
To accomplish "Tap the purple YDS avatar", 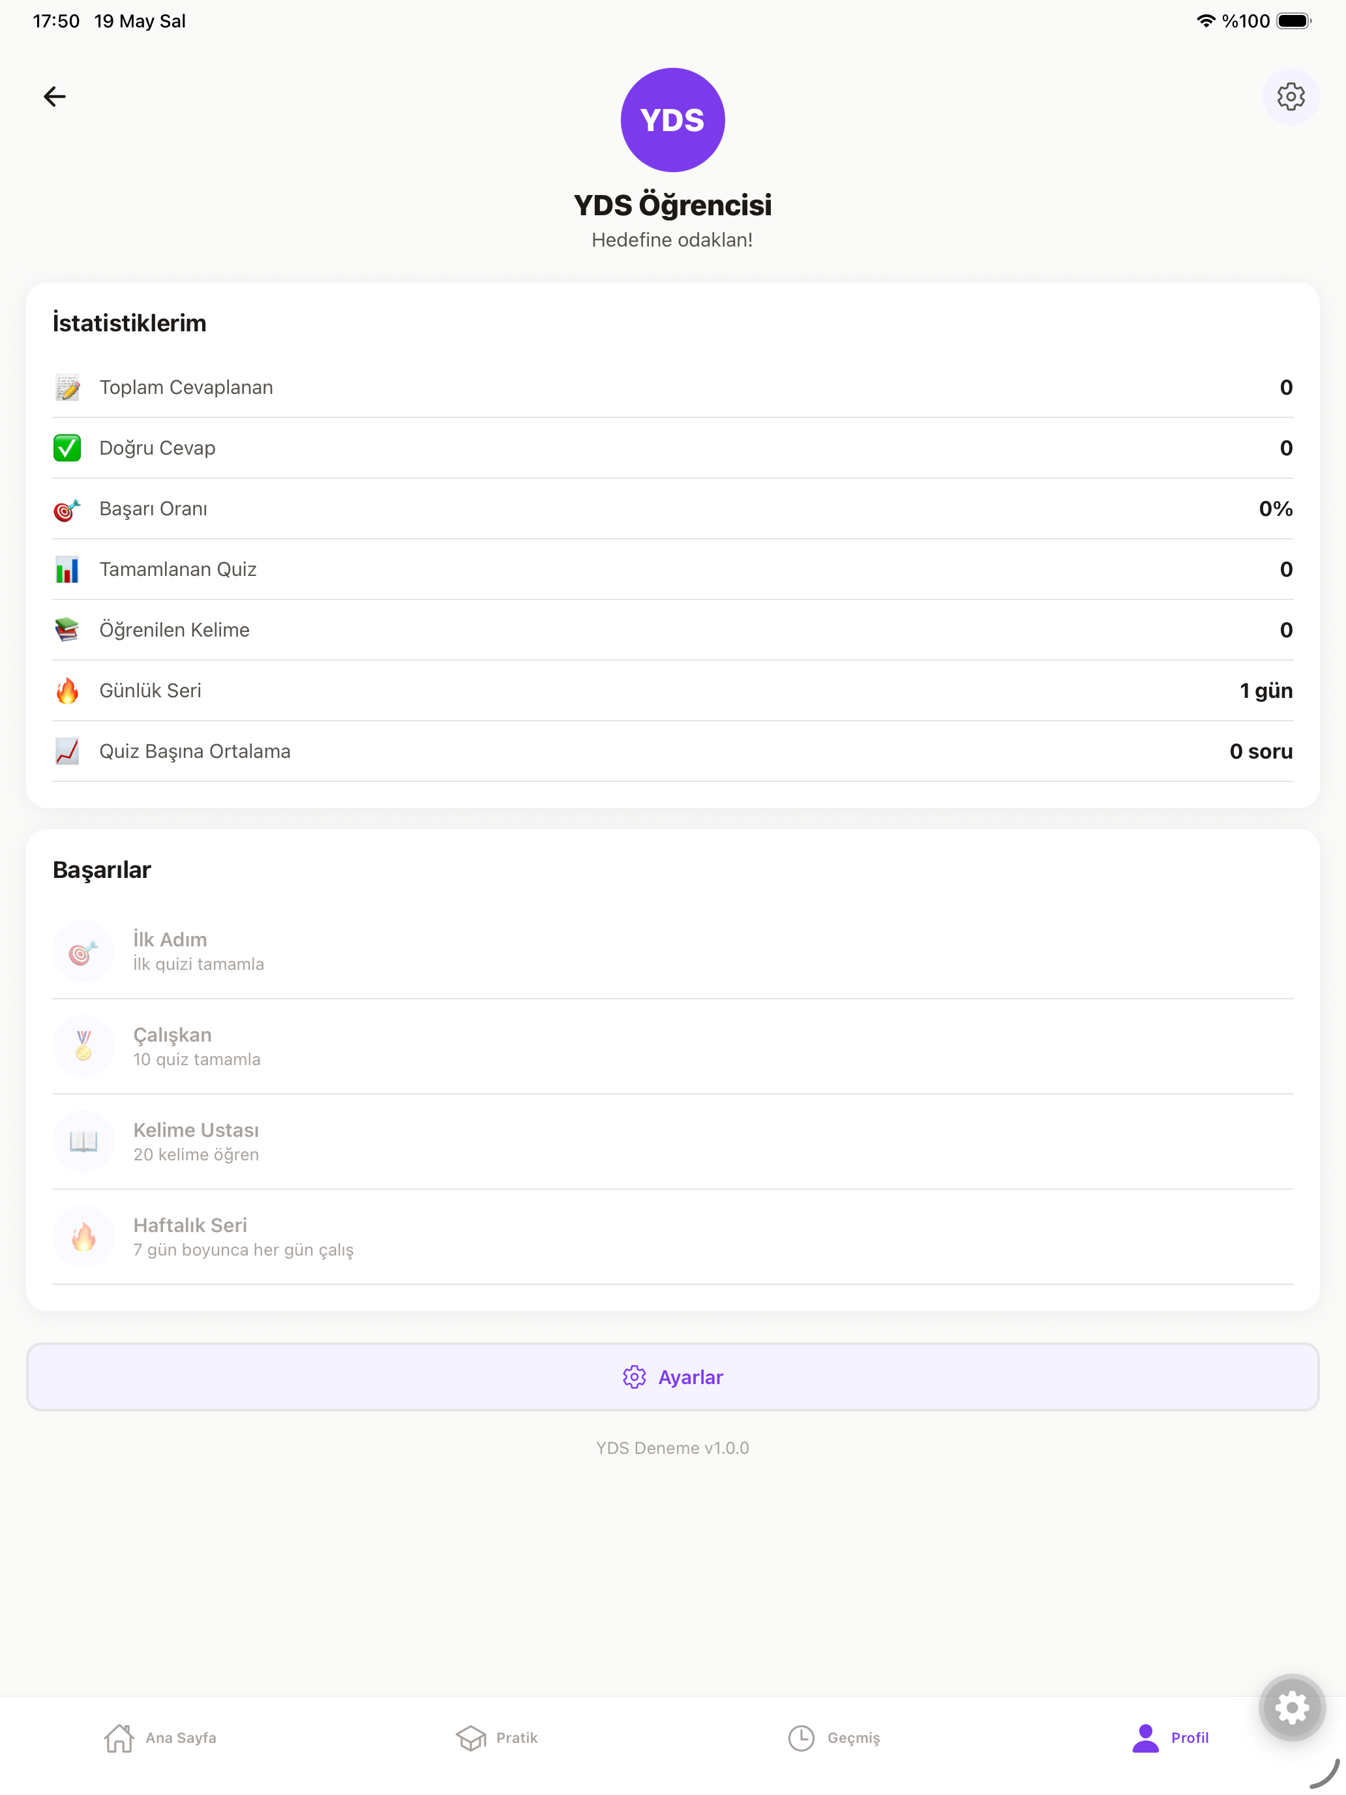I will pyautogui.click(x=672, y=120).
